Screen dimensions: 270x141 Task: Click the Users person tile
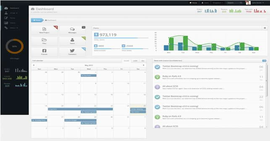tap(72, 41)
